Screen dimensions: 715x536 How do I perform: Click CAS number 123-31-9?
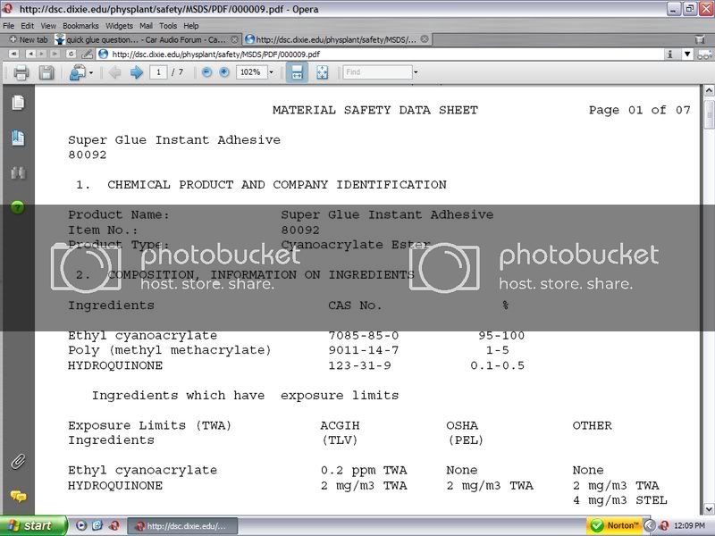(360, 365)
